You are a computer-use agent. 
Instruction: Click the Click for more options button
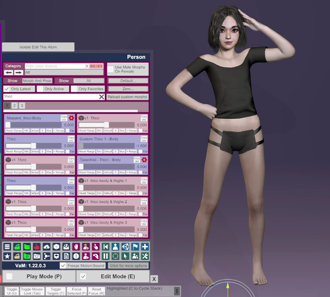click(x=128, y=266)
